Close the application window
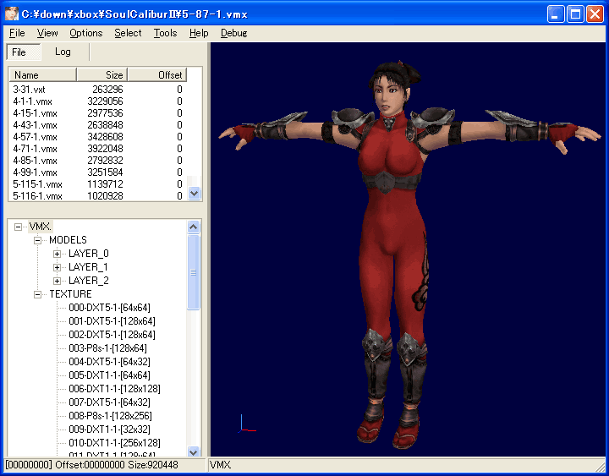 (x=595, y=14)
